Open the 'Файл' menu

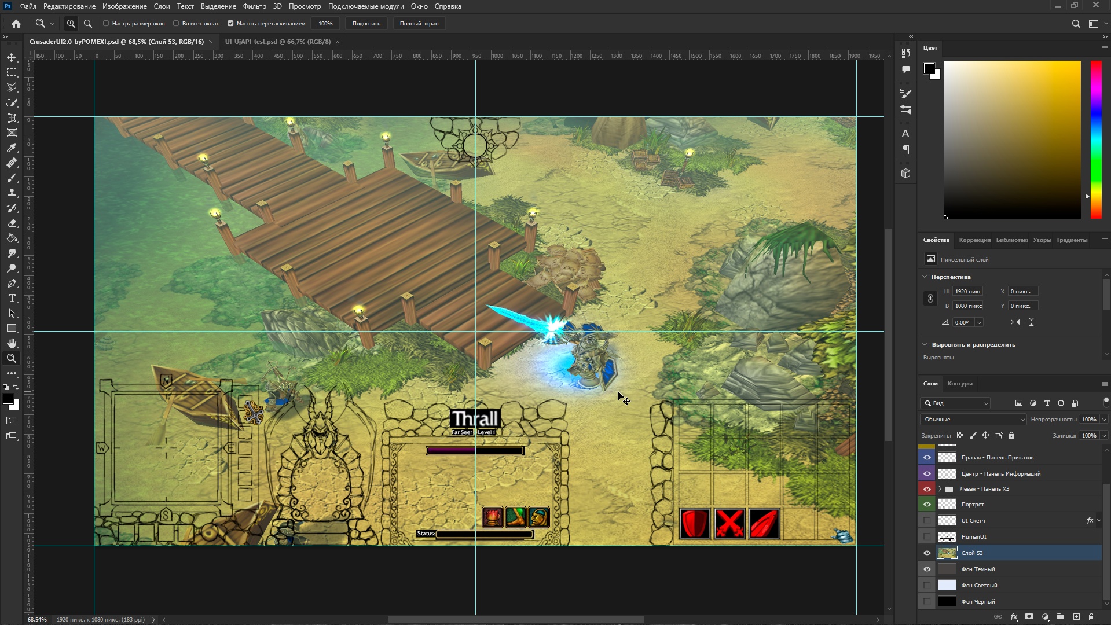28,6
